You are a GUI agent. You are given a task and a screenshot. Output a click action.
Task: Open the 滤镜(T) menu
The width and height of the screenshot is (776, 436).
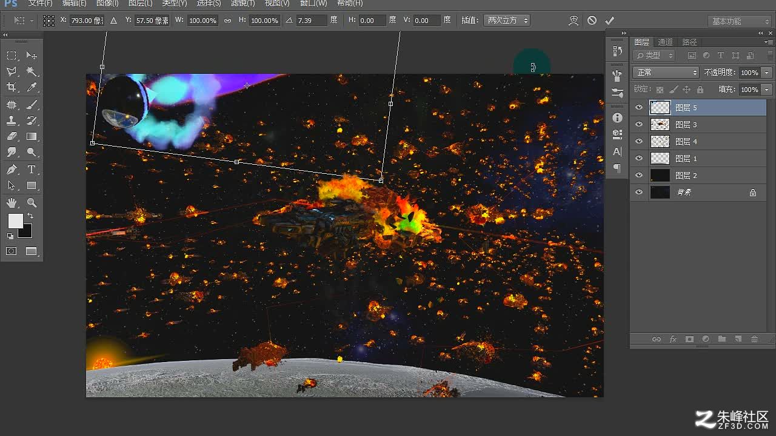243,4
